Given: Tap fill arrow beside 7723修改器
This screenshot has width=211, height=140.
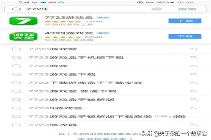Looking at the screenshot, I should tap(194, 125).
